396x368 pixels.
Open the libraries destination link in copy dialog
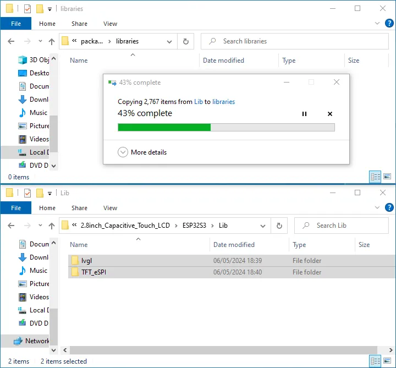223,102
